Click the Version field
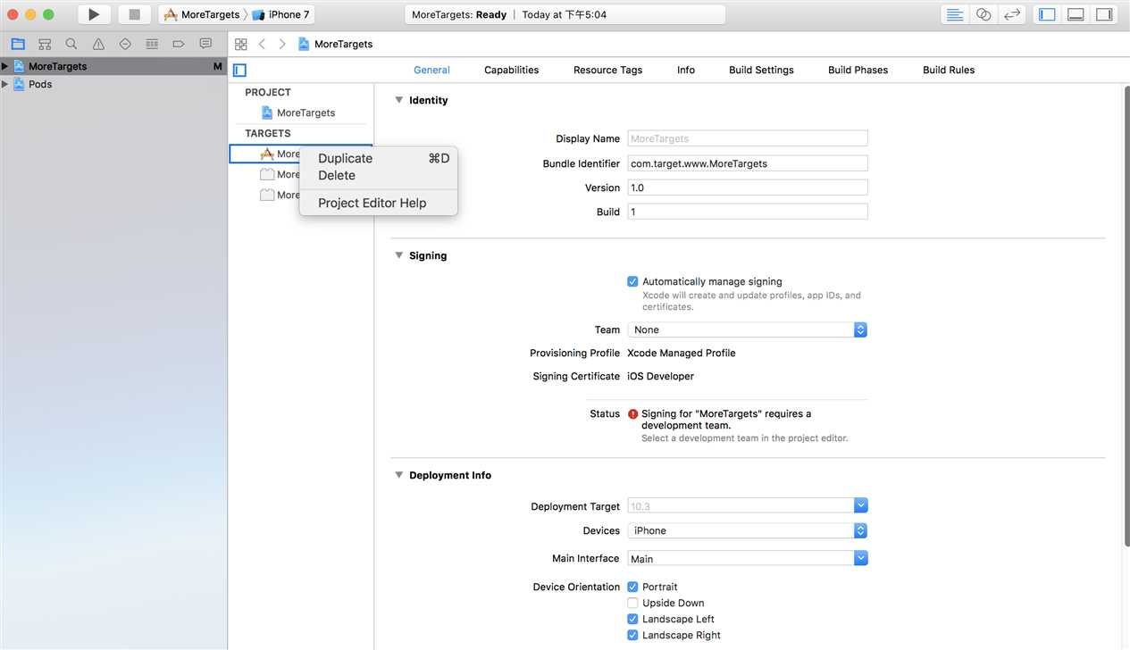Viewport: 1130px width, 650px height. click(747, 187)
